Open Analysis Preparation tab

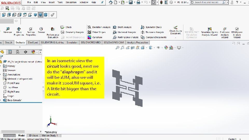pyautogui.click(x=137, y=42)
